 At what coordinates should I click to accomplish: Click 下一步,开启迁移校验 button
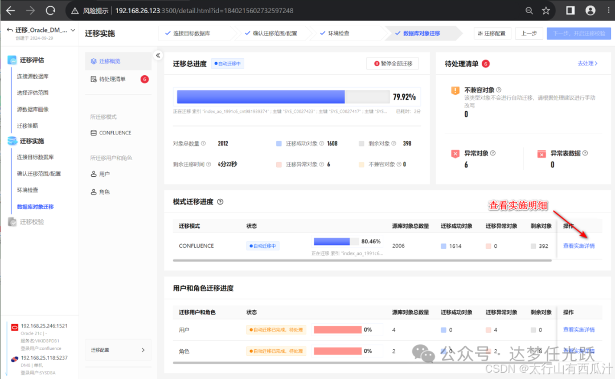coord(579,34)
